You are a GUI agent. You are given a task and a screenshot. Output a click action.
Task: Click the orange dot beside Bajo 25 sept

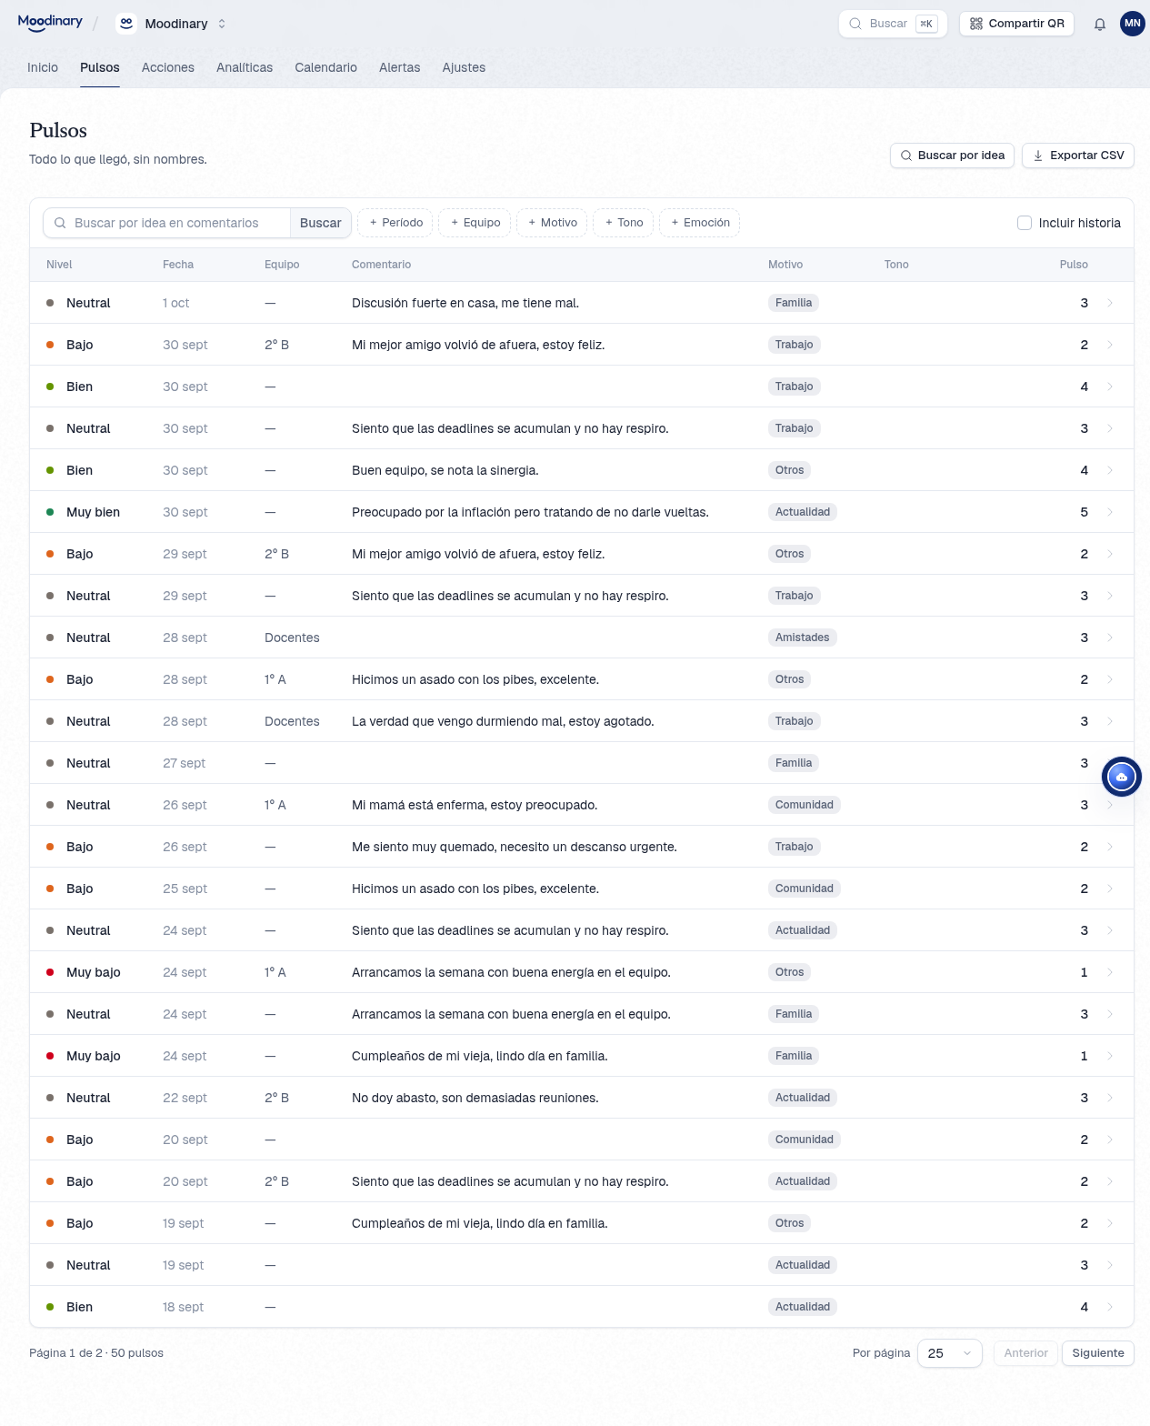pyautogui.click(x=50, y=889)
